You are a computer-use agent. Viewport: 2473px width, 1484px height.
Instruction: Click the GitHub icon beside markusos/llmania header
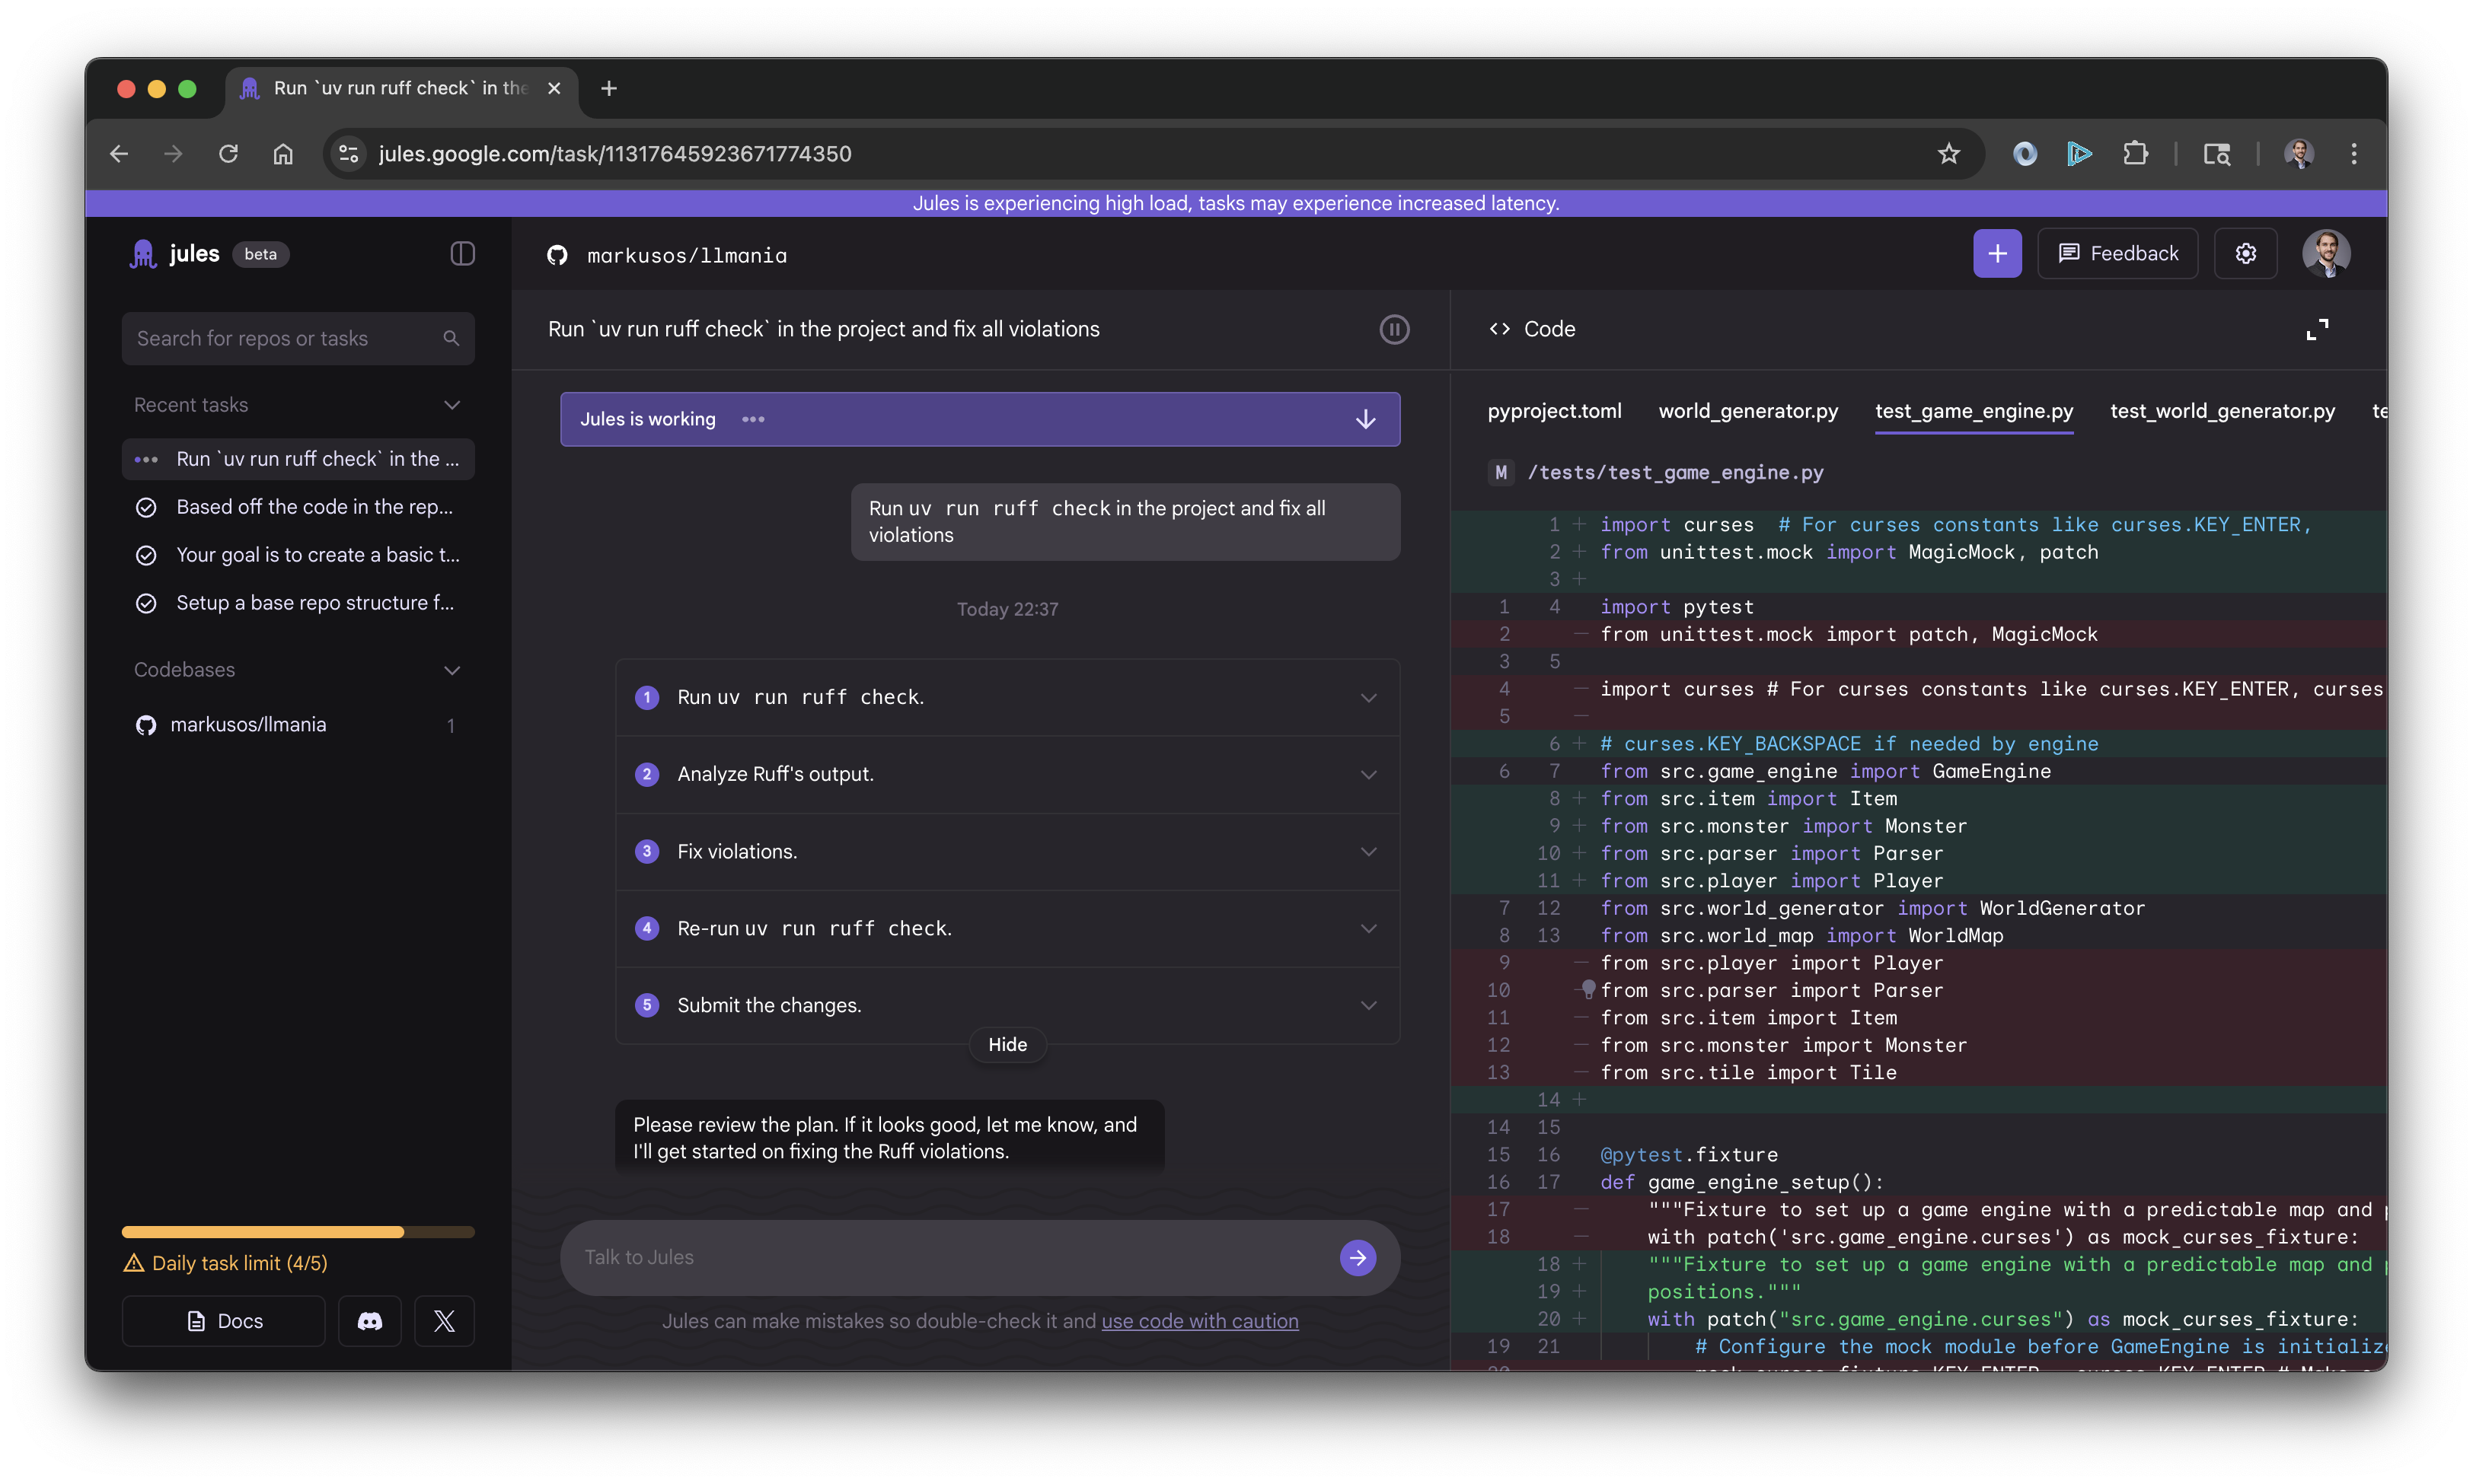pyautogui.click(x=557, y=256)
